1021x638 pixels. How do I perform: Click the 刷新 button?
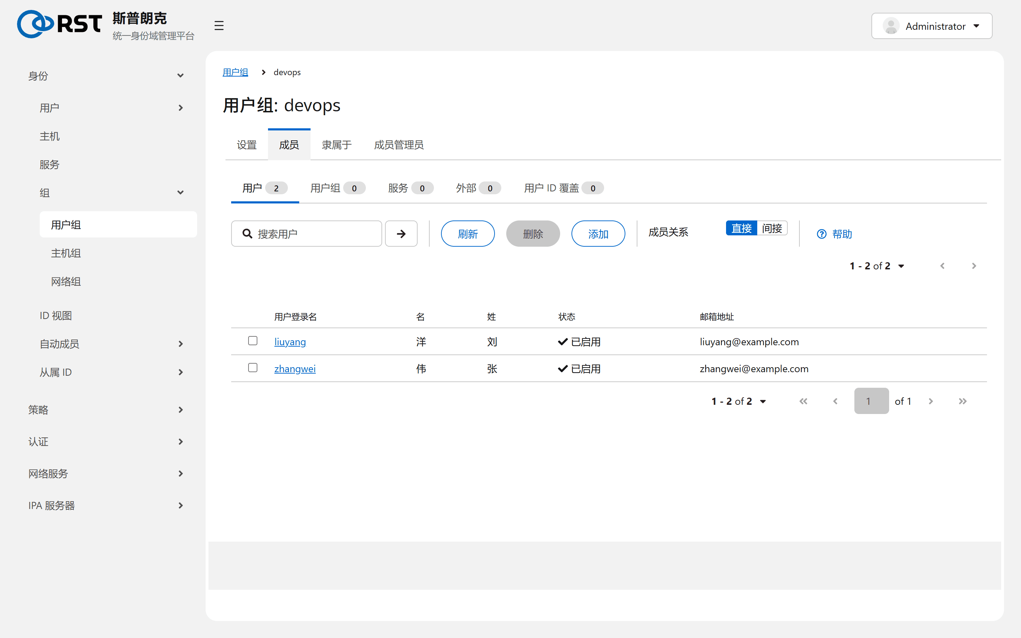tap(468, 233)
